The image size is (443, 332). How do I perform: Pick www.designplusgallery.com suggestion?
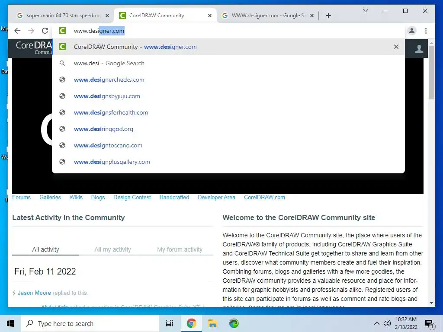click(228, 162)
